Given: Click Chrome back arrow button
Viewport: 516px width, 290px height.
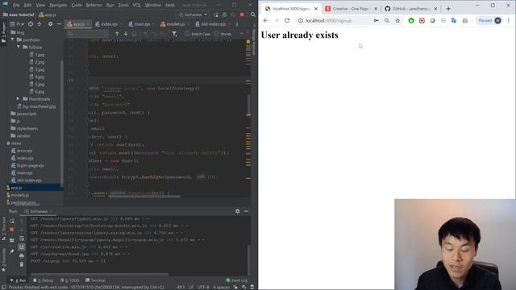Looking at the screenshot, I should [x=265, y=20].
